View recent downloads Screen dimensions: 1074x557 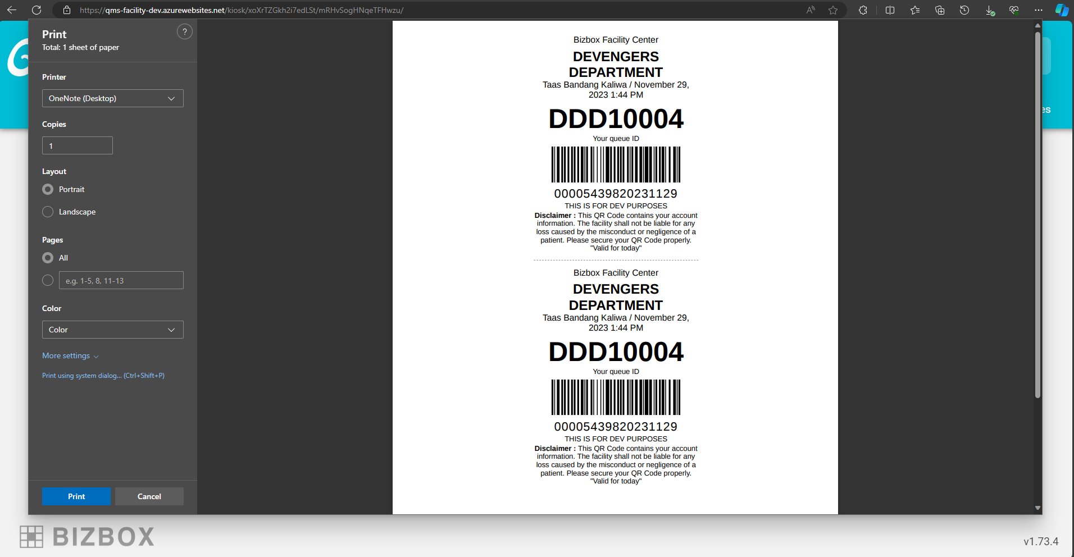pyautogui.click(x=990, y=10)
